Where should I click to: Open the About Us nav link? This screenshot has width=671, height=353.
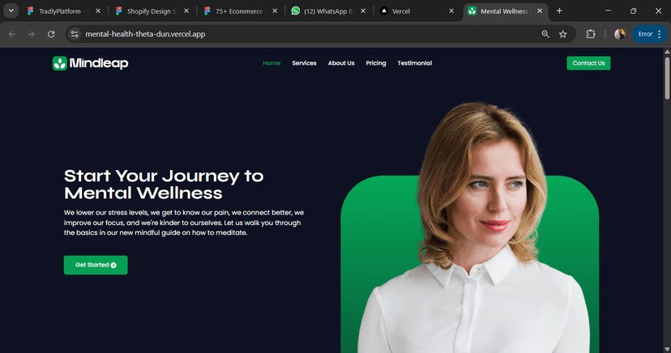(341, 63)
